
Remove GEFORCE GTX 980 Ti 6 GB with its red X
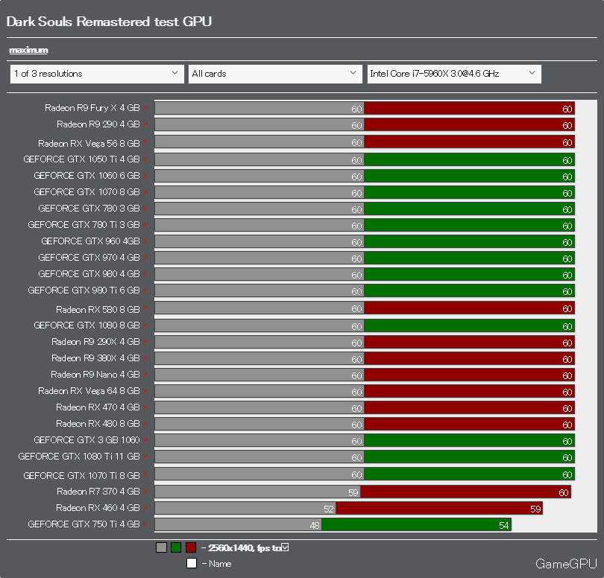[145, 290]
